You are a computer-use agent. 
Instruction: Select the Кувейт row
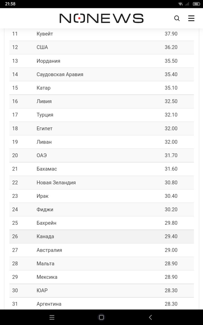[x=101, y=34]
